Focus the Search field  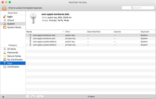point(138,8)
